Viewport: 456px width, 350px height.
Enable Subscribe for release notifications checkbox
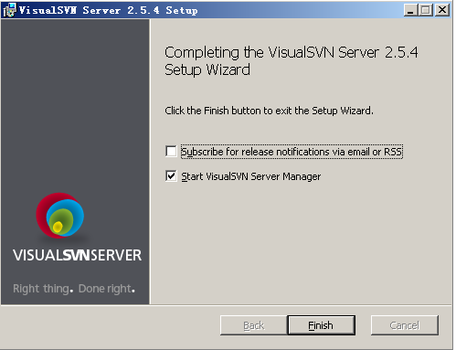tap(171, 152)
